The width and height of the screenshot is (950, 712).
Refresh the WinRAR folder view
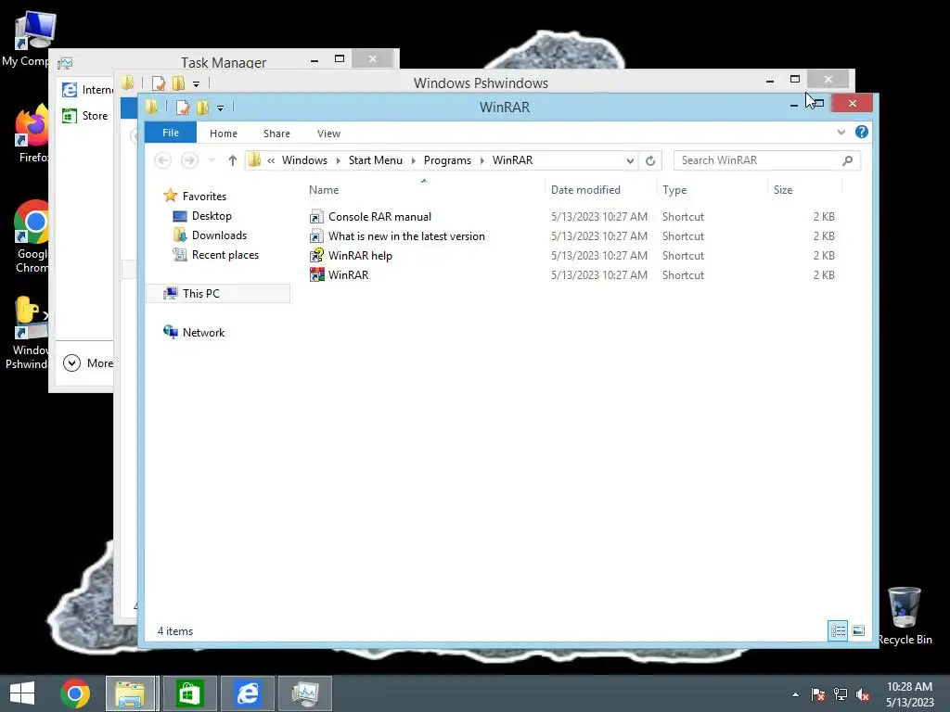(x=650, y=160)
